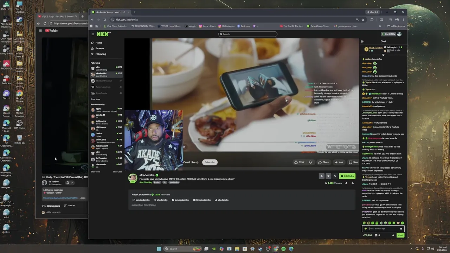
Task: Click the report warning triangle icon
Action: click(x=353, y=183)
